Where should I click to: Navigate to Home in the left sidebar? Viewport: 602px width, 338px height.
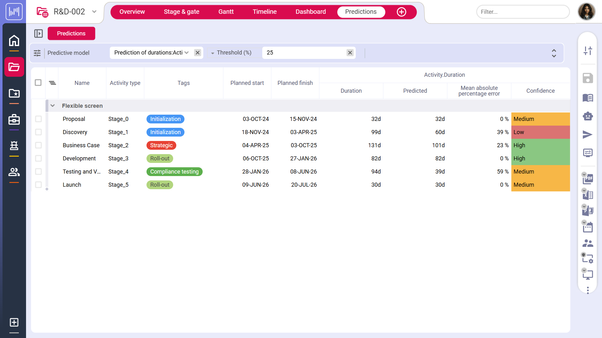click(14, 41)
